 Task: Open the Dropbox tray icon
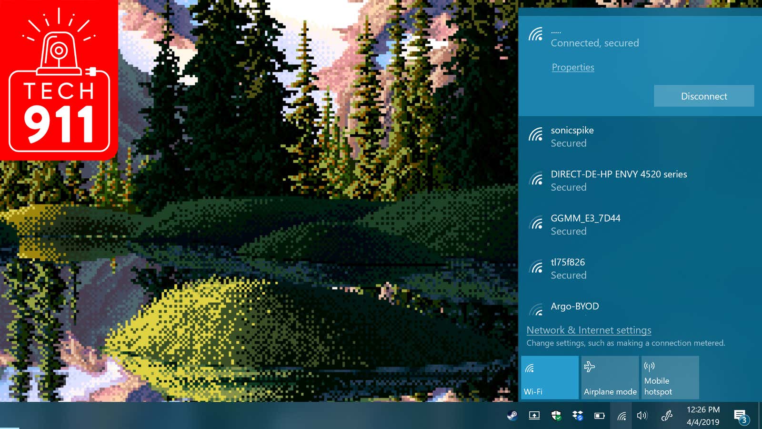578,416
